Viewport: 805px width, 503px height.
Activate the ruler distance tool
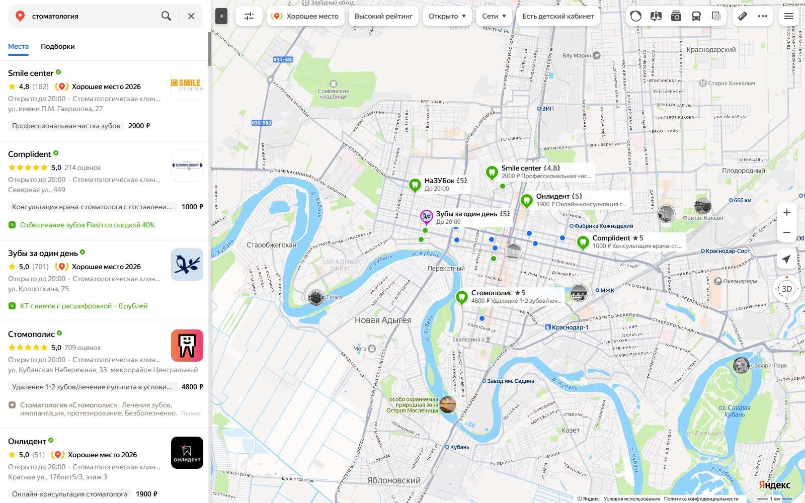(743, 16)
